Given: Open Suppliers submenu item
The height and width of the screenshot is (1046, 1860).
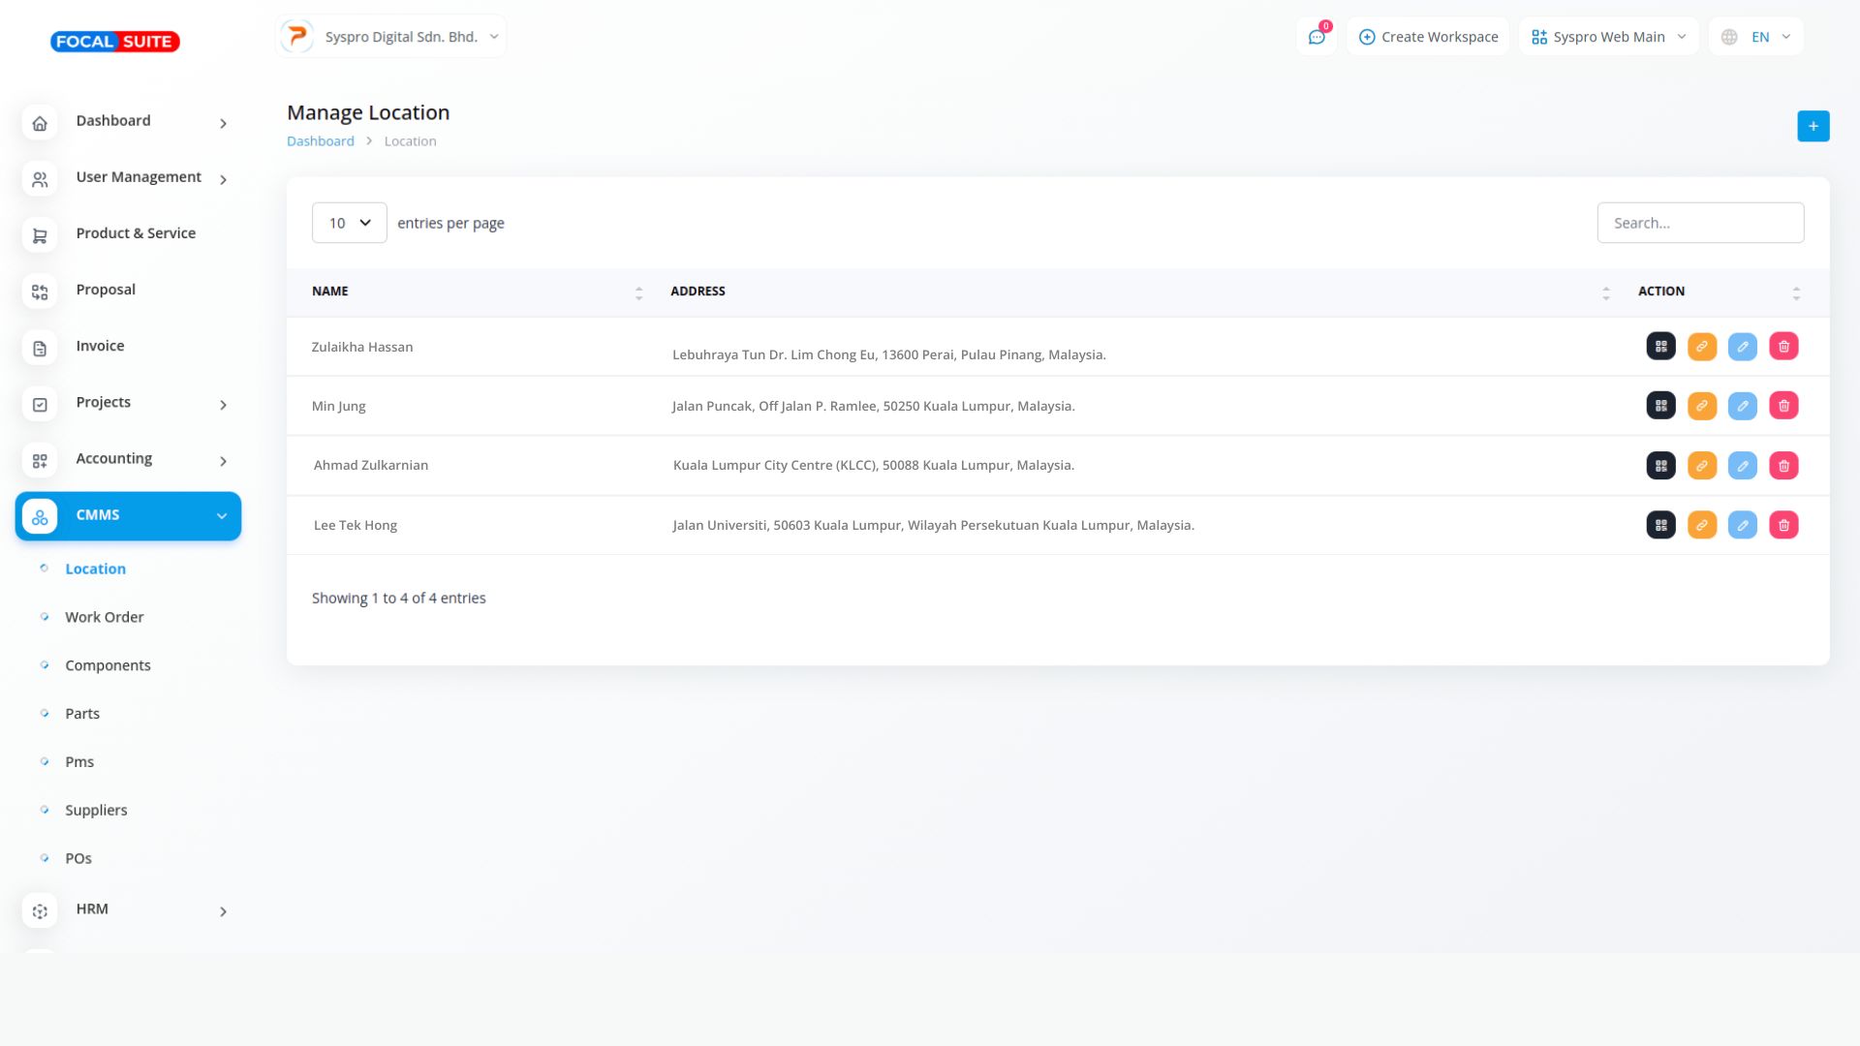Looking at the screenshot, I should [x=96, y=810].
